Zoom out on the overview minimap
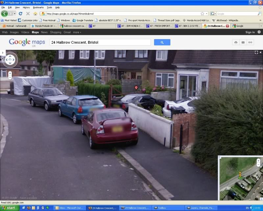This screenshot has width=263, height=211. click(258, 165)
